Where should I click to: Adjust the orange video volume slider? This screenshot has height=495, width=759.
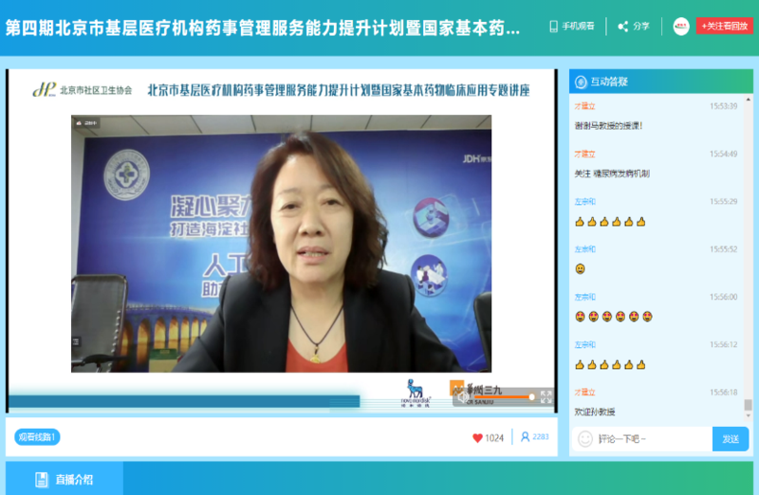(x=503, y=397)
